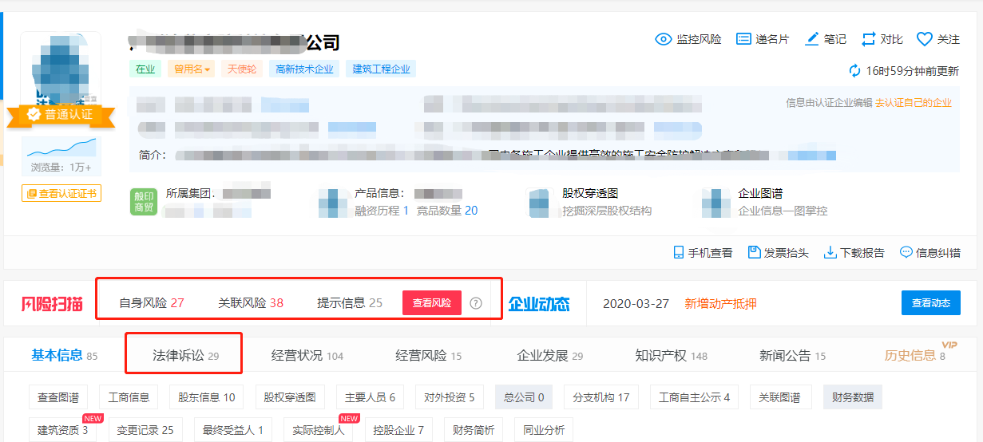Click the risk help question mark icon
983x442 pixels.
(476, 303)
